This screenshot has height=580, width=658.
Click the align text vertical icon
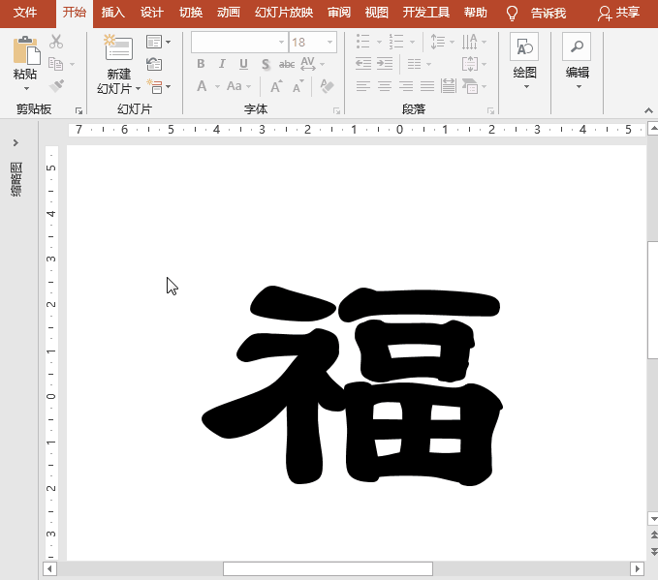(470, 64)
